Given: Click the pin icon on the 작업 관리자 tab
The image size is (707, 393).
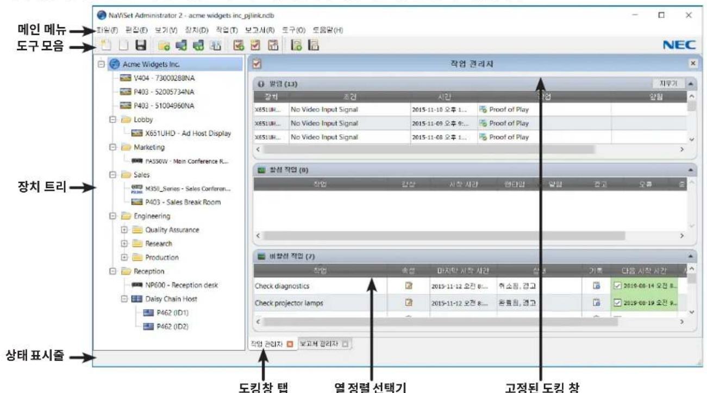Looking at the screenshot, I should coord(290,344).
